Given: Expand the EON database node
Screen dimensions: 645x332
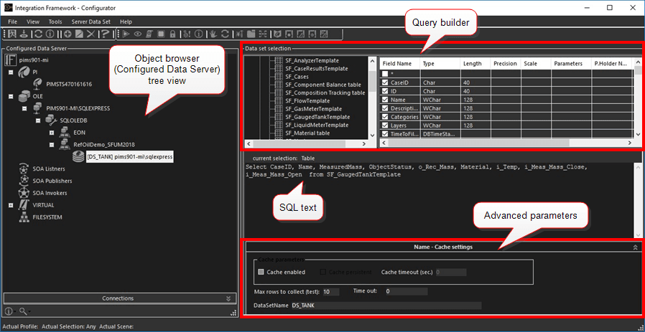Looking at the screenshot, I should [x=52, y=133].
